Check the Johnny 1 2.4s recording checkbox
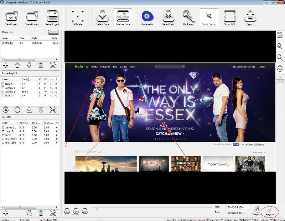Viewport: 285px width, 221px height. pos(3,88)
